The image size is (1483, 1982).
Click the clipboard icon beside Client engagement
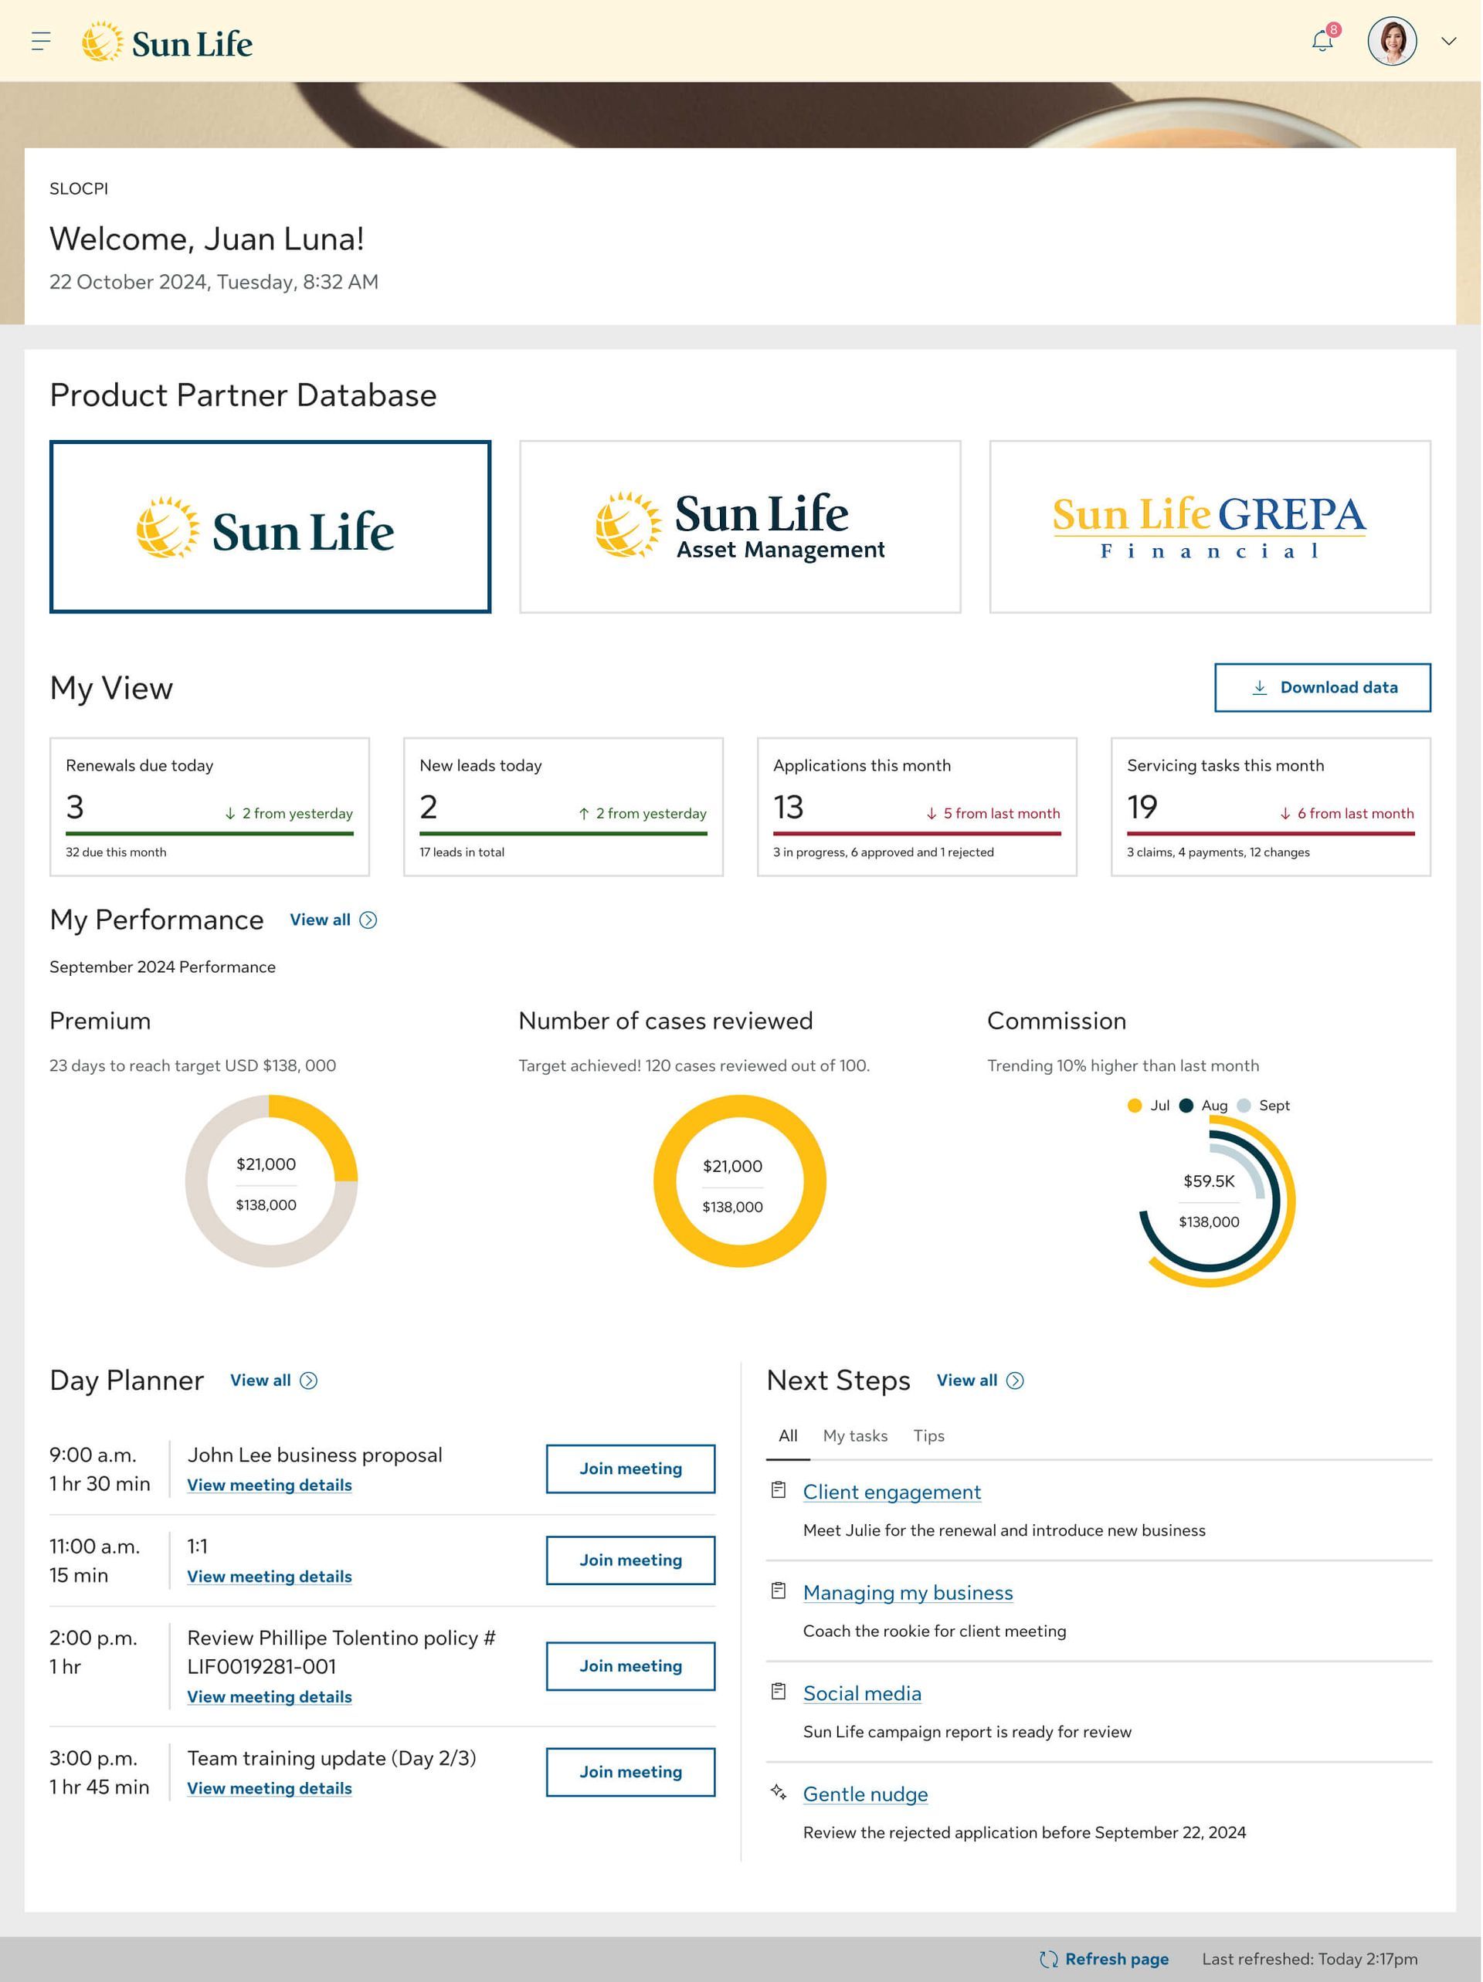click(x=779, y=1490)
